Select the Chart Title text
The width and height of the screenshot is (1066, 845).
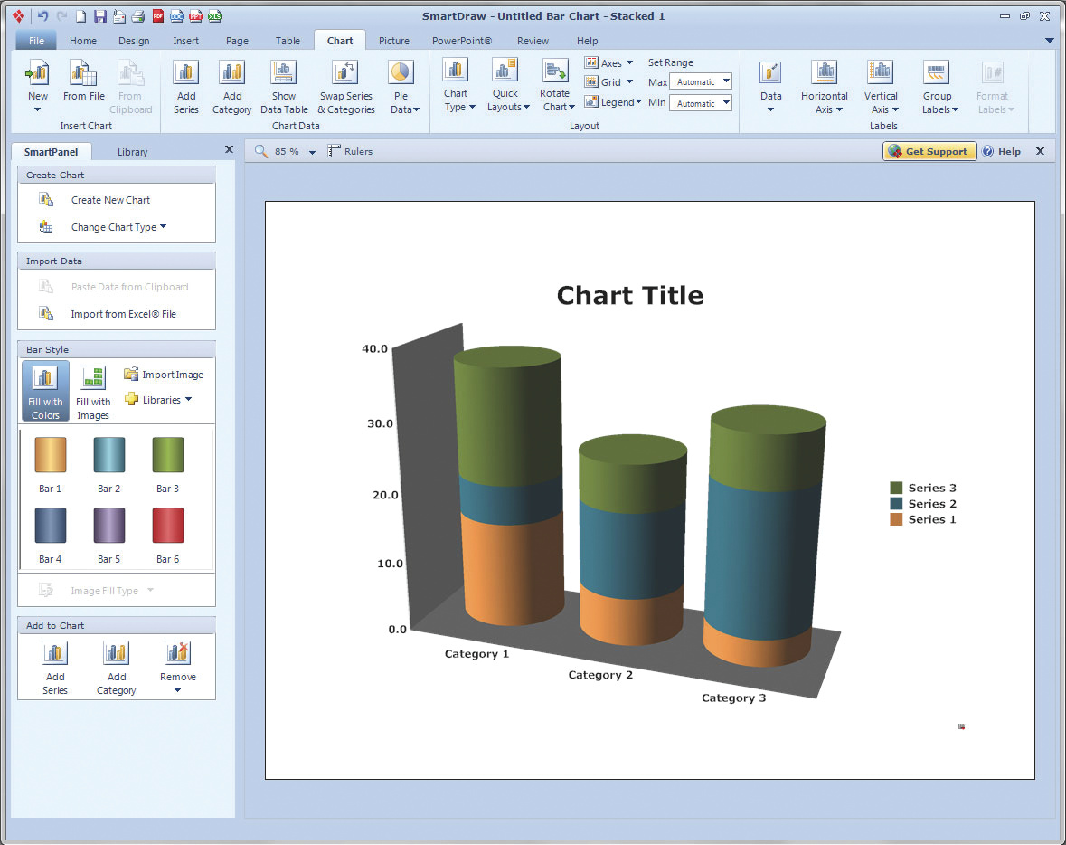(x=630, y=295)
